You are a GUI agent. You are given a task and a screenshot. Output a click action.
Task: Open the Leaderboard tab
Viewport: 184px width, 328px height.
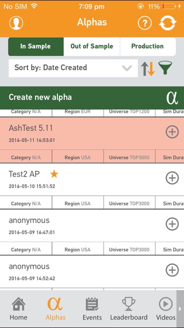(x=129, y=309)
